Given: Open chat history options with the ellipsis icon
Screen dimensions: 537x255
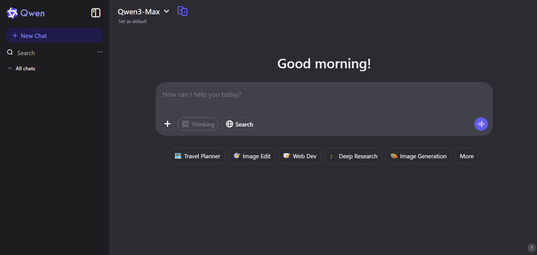Looking at the screenshot, I should pos(100,52).
